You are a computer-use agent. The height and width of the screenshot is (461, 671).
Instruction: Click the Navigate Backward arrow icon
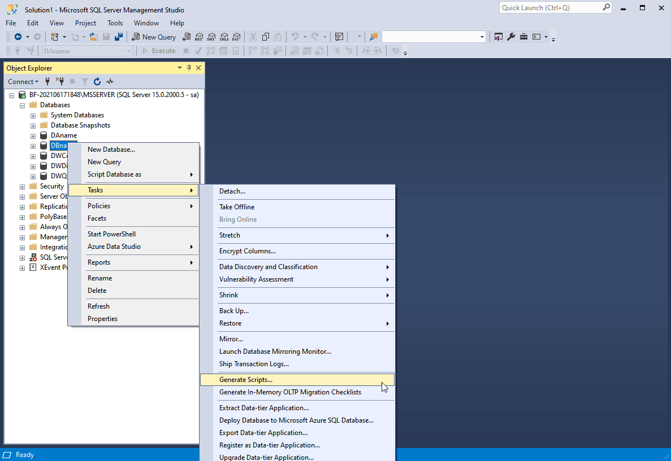(x=18, y=37)
